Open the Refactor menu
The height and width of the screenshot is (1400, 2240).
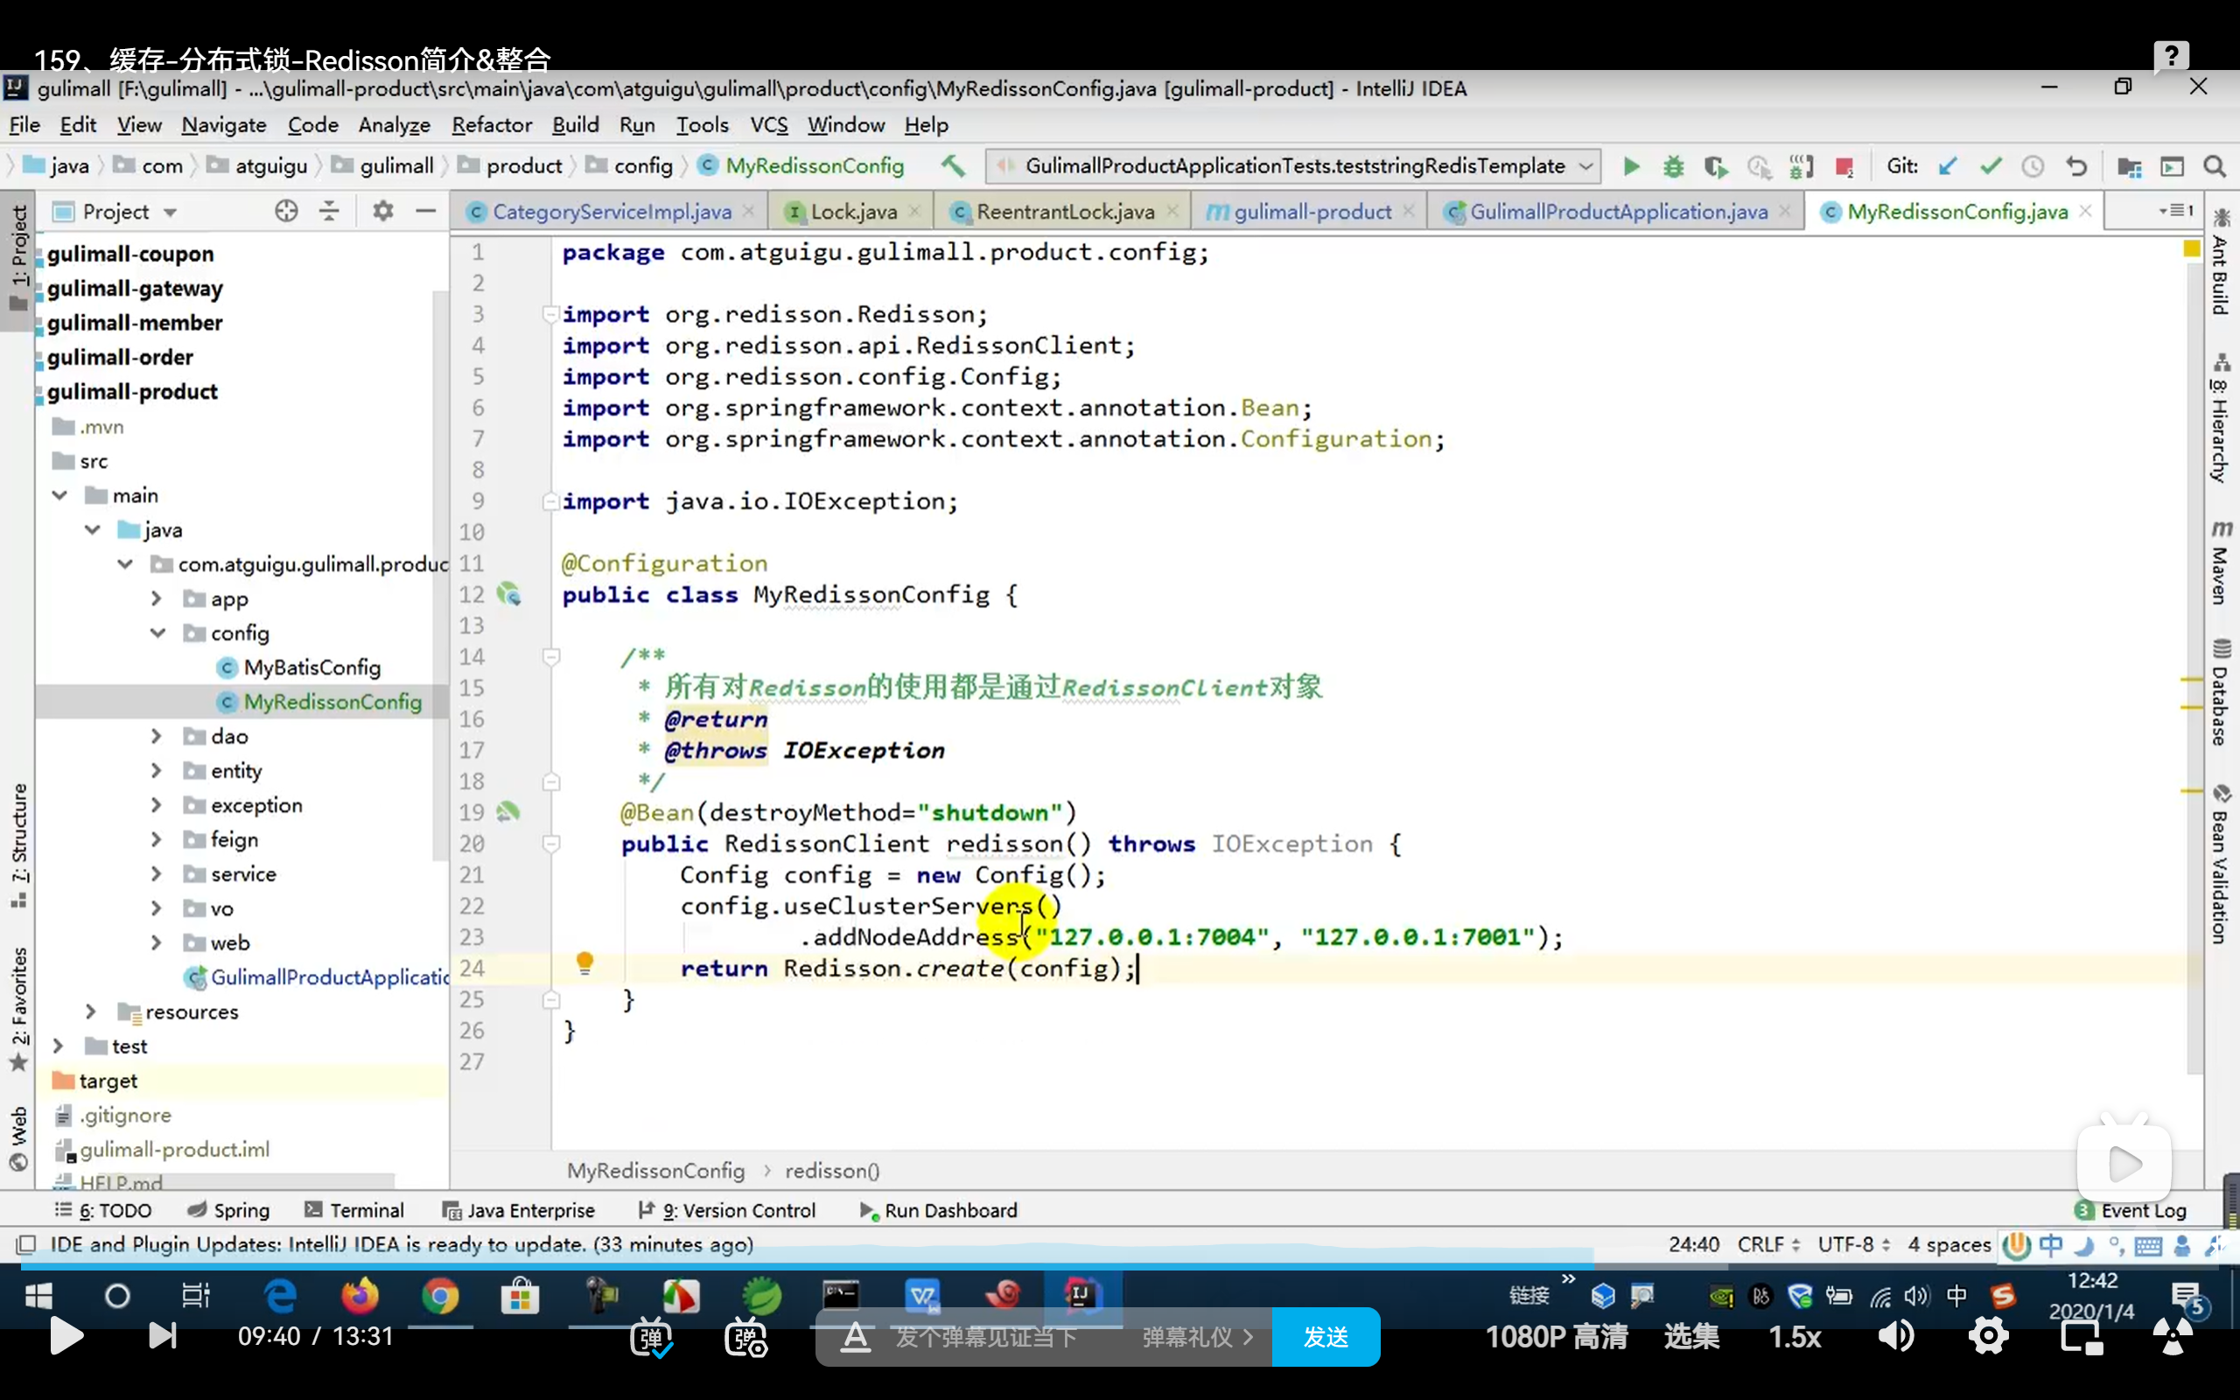tap(492, 125)
